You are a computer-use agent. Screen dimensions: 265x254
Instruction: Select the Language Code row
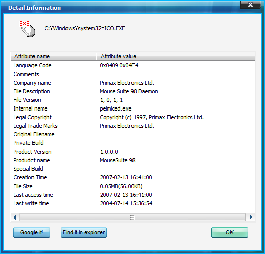(x=132, y=65)
